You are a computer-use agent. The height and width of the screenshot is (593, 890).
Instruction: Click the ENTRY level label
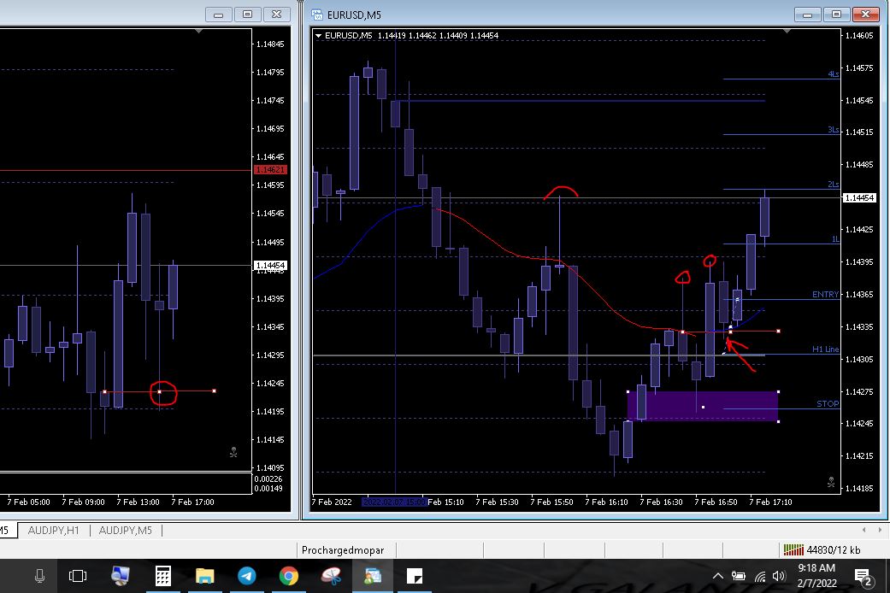click(825, 295)
